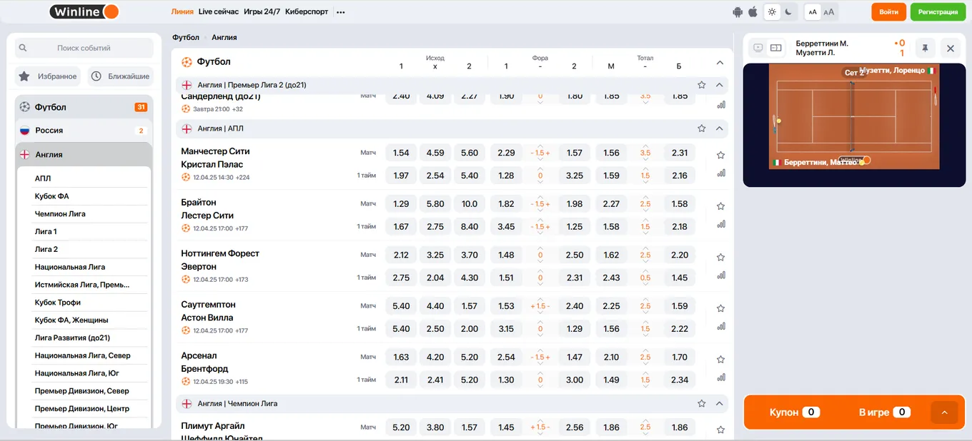972x441 pixels.
Task: Switch widget to split scoreboard view icon
Action: click(x=776, y=48)
